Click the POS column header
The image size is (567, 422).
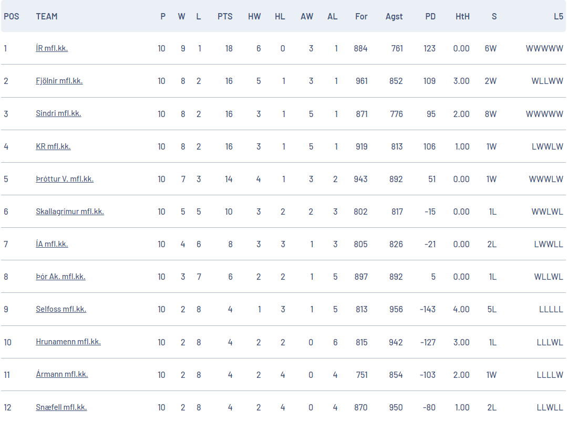[12, 17]
